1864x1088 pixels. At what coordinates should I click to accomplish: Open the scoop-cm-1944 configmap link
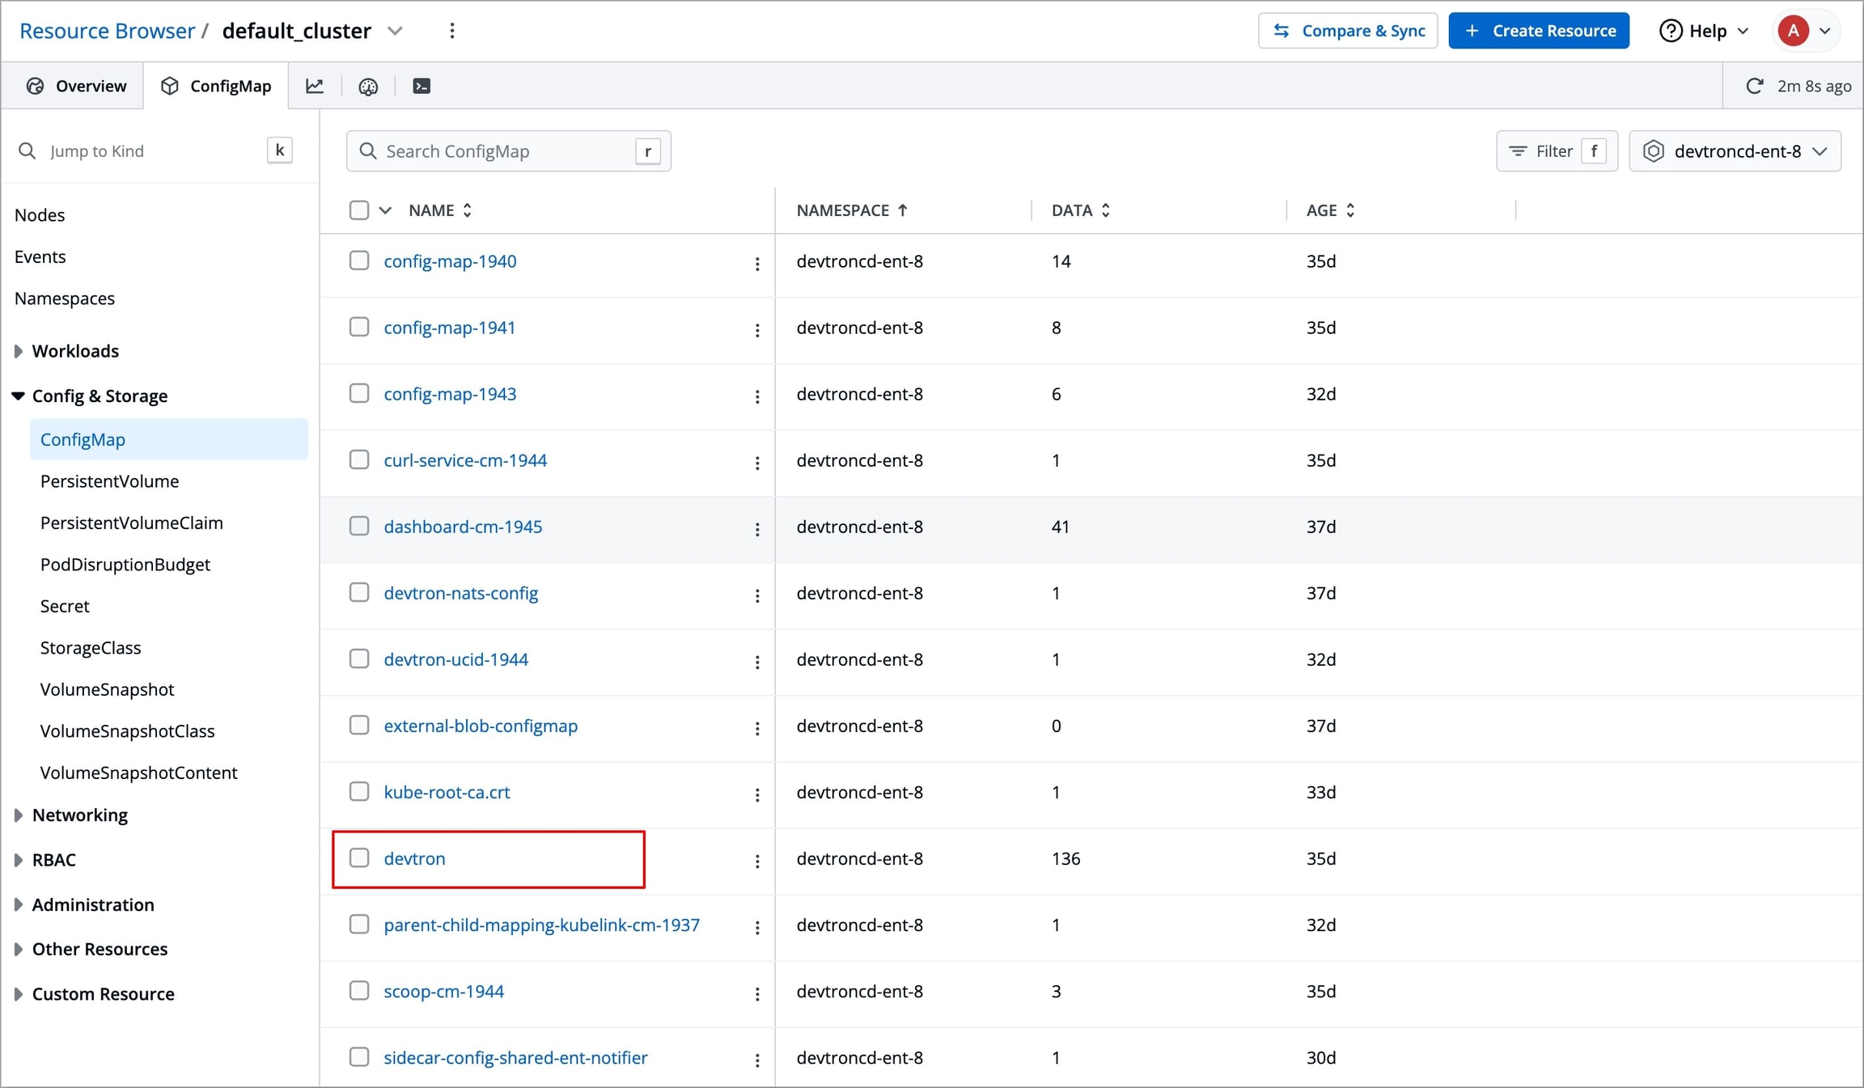click(x=443, y=991)
